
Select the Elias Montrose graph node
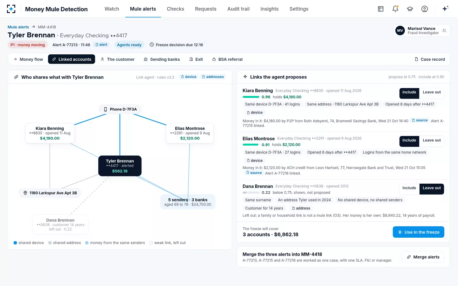190,133
